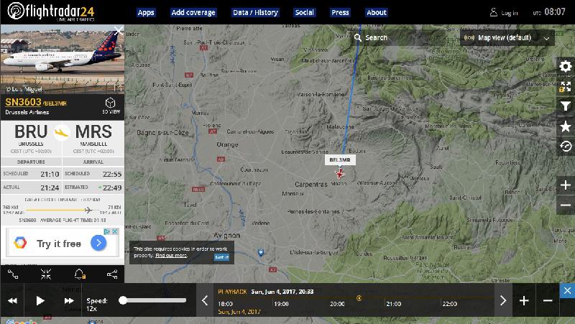Adjust the playback Speed slider handle
Image resolution: width=575 pixels, height=324 pixels.
pos(123,300)
